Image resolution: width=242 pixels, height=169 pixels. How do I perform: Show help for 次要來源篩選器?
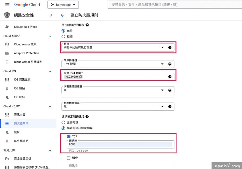coord(170,90)
